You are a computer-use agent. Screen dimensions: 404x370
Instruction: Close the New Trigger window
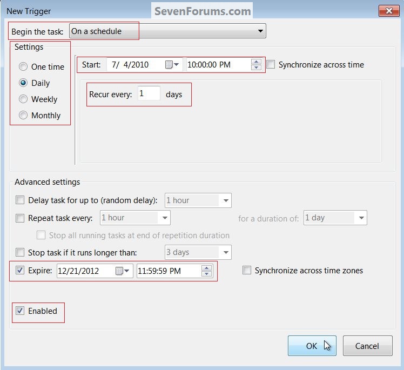pos(389,11)
